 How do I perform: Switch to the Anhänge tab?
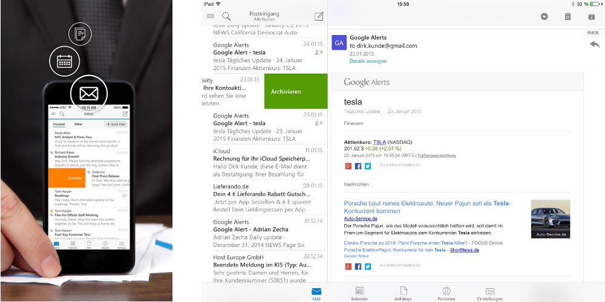click(403, 294)
